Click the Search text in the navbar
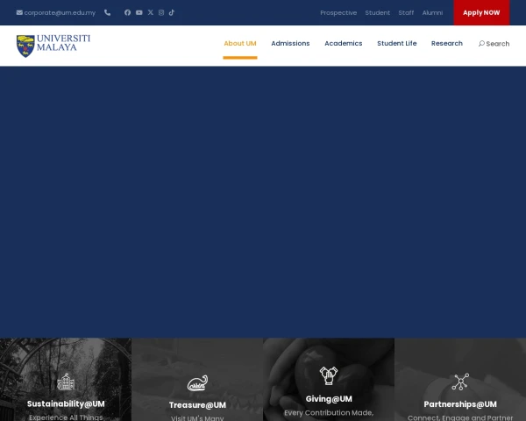Image resolution: width=526 pixels, height=421 pixels. tap(498, 44)
